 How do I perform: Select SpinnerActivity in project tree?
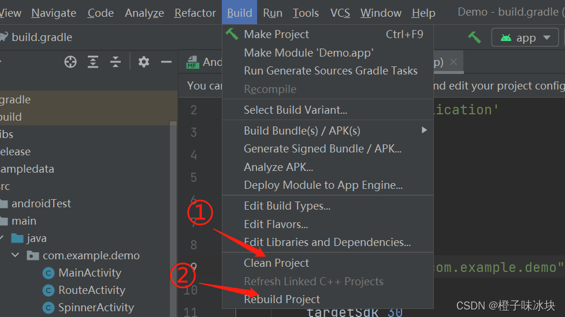pyautogui.click(x=96, y=307)
